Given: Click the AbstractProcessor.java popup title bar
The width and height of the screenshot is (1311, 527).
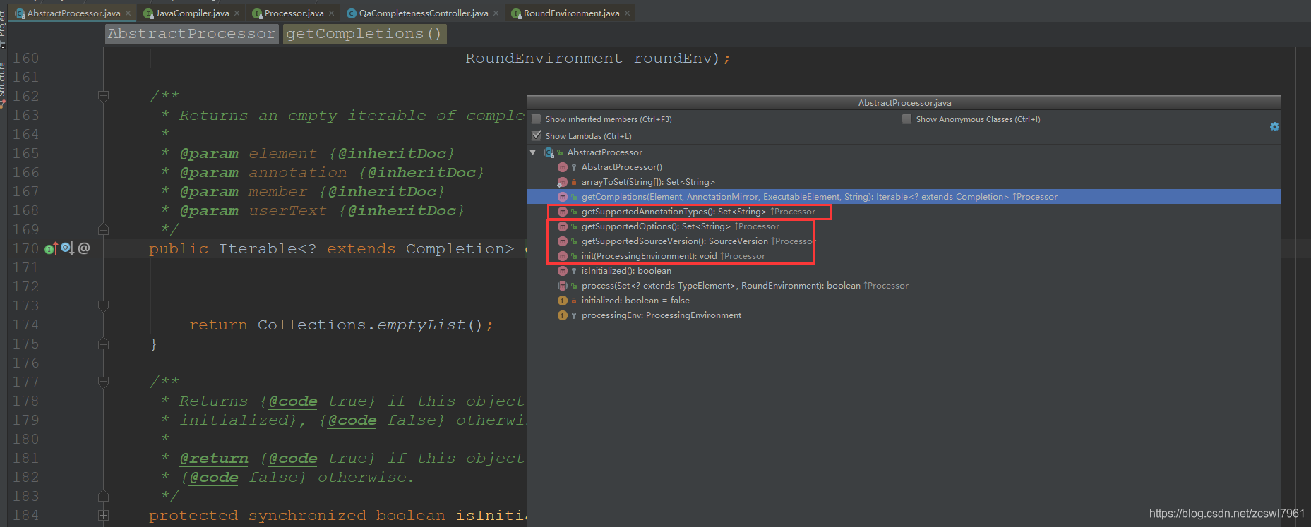Looking at the screenshot, I should [x=904, y=103].
